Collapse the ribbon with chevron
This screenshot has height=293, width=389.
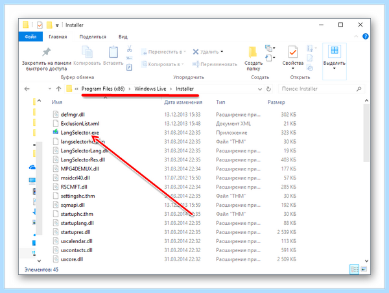(x=356, y=36)
